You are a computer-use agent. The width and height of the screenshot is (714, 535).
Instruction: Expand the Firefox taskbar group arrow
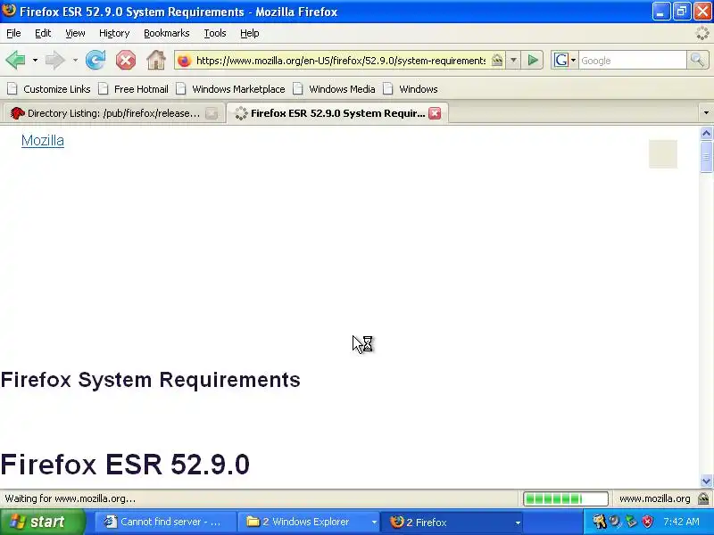(518, 523)
